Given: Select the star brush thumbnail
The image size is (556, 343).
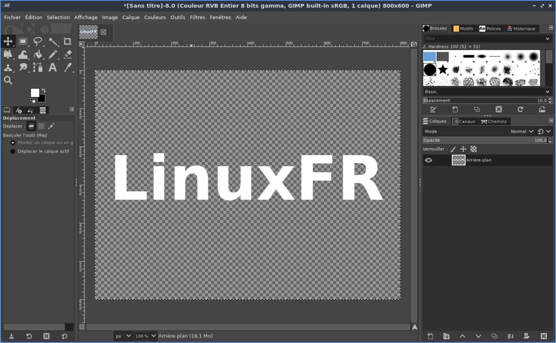Looking at the screenshot, I should [443, 69].
